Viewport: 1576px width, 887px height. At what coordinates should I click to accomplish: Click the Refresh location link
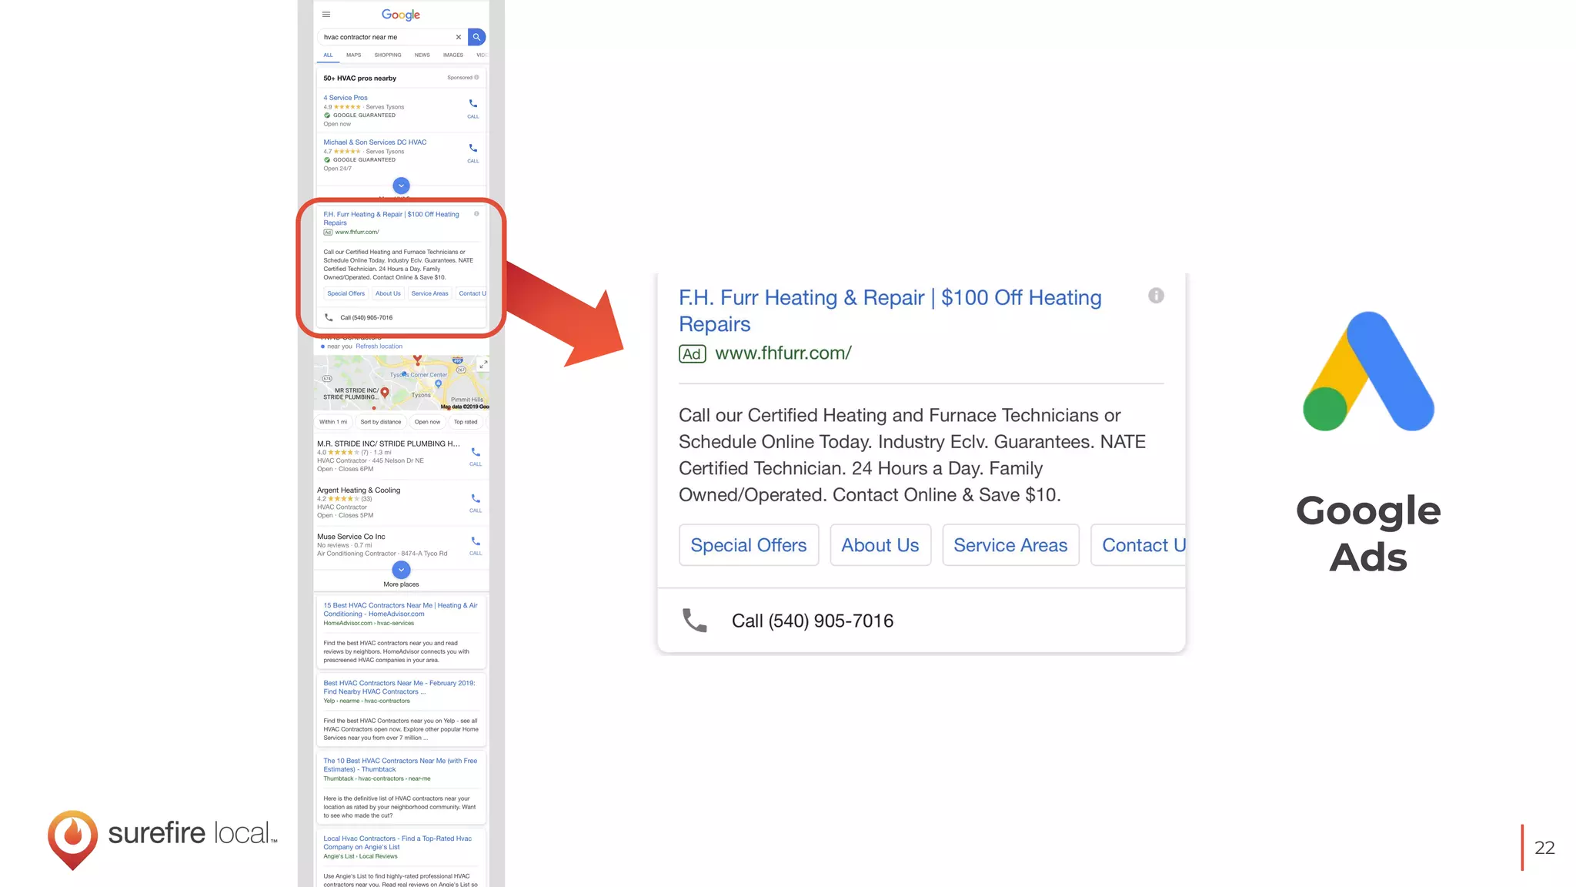pos(379,346)
